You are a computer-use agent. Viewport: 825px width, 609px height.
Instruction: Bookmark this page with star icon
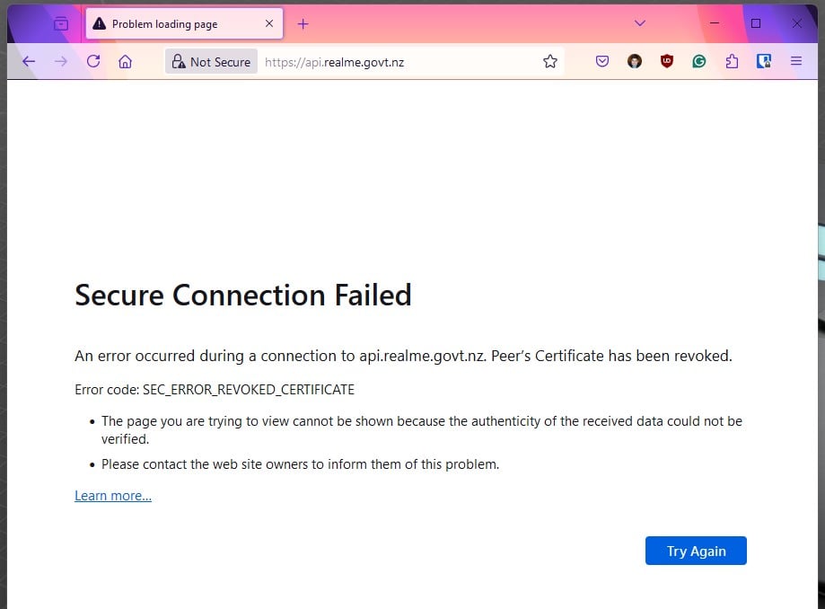[x=550, y=62]
